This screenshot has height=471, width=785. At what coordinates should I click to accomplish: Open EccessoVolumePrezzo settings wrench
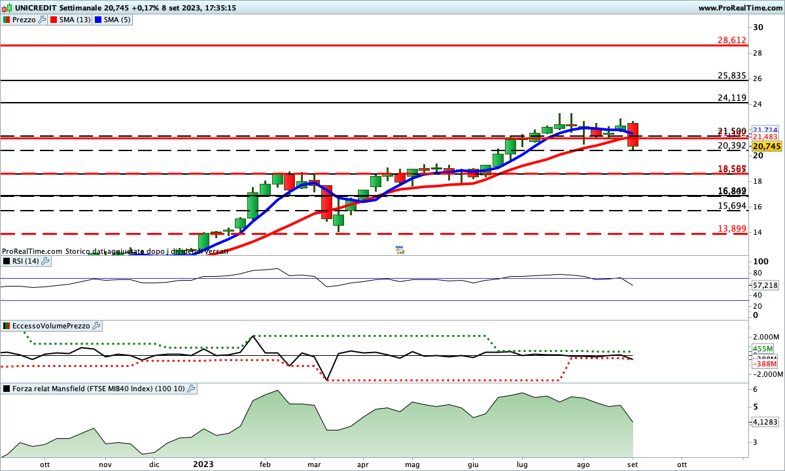coord(96,325)
